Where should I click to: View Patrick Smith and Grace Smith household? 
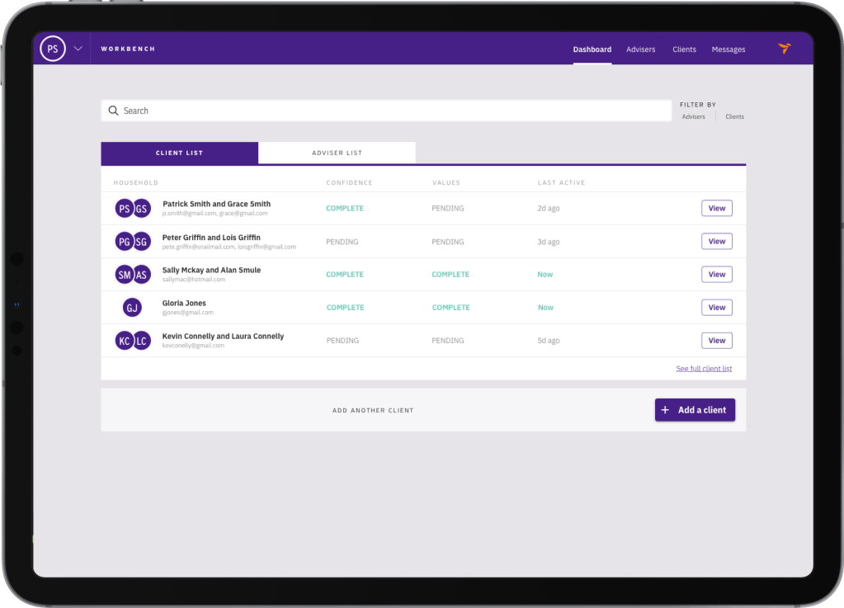click(716, 208)
